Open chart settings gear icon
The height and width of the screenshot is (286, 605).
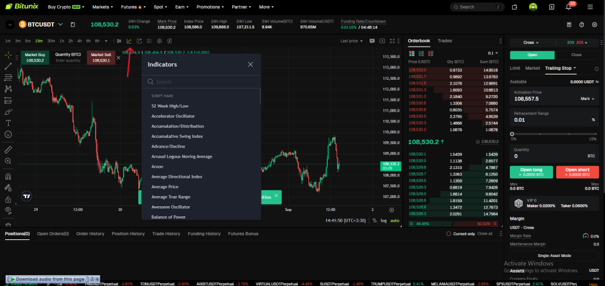click(159, 41)
